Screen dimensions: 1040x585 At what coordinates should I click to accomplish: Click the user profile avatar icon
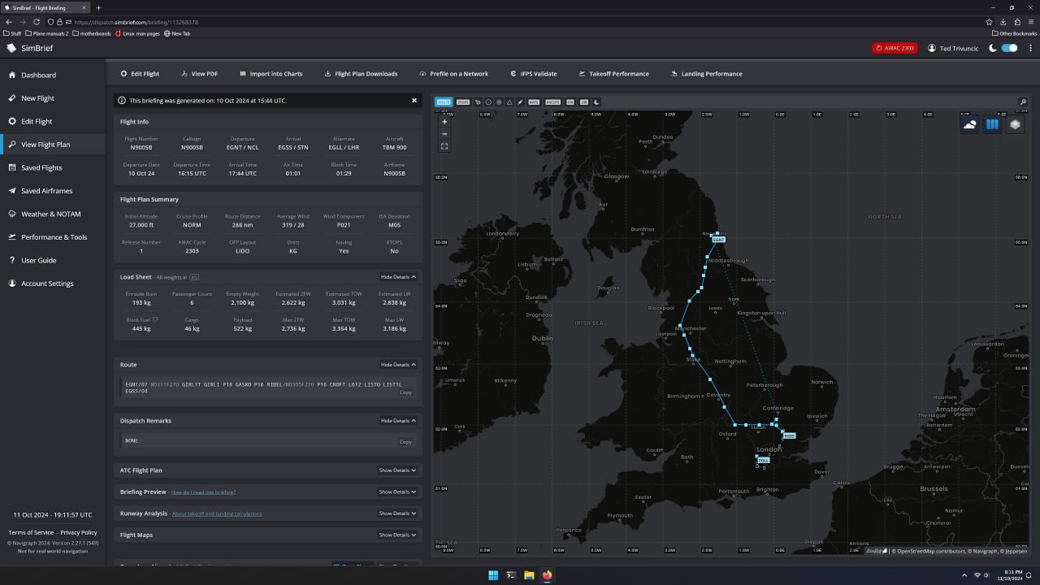coord(932,48)
